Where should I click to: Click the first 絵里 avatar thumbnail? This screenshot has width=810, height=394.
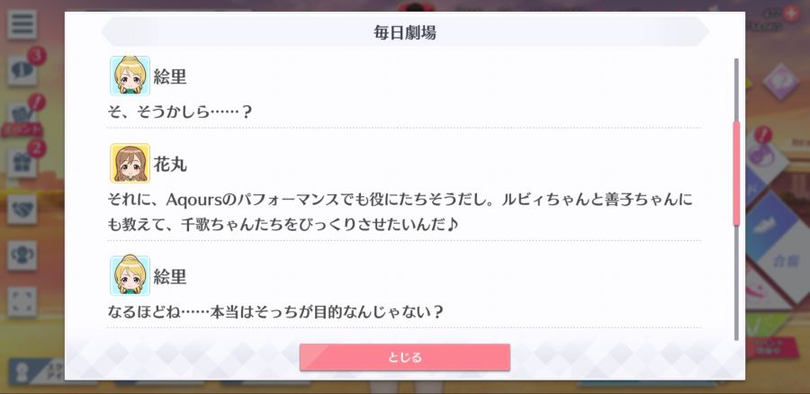pyautogui.click(x=130, y=76)
